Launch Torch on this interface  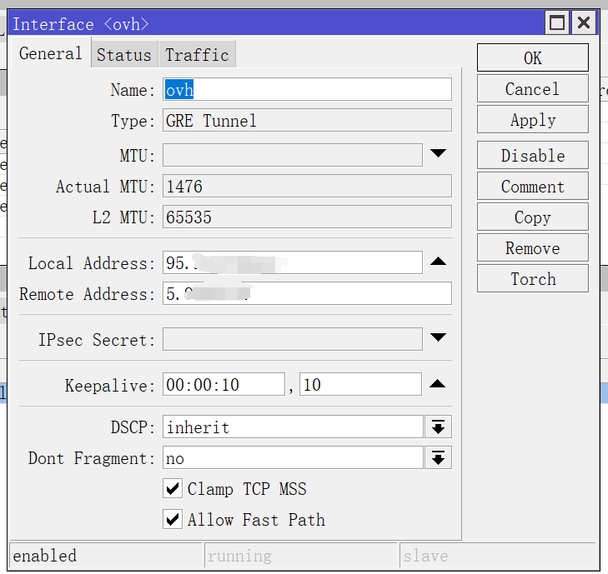pos(532,279)
